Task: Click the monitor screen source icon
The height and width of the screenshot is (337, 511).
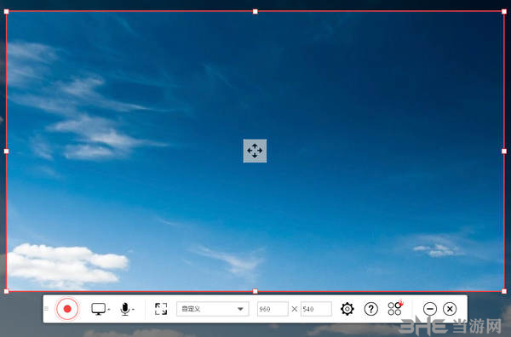Action: tap(99, 309)
